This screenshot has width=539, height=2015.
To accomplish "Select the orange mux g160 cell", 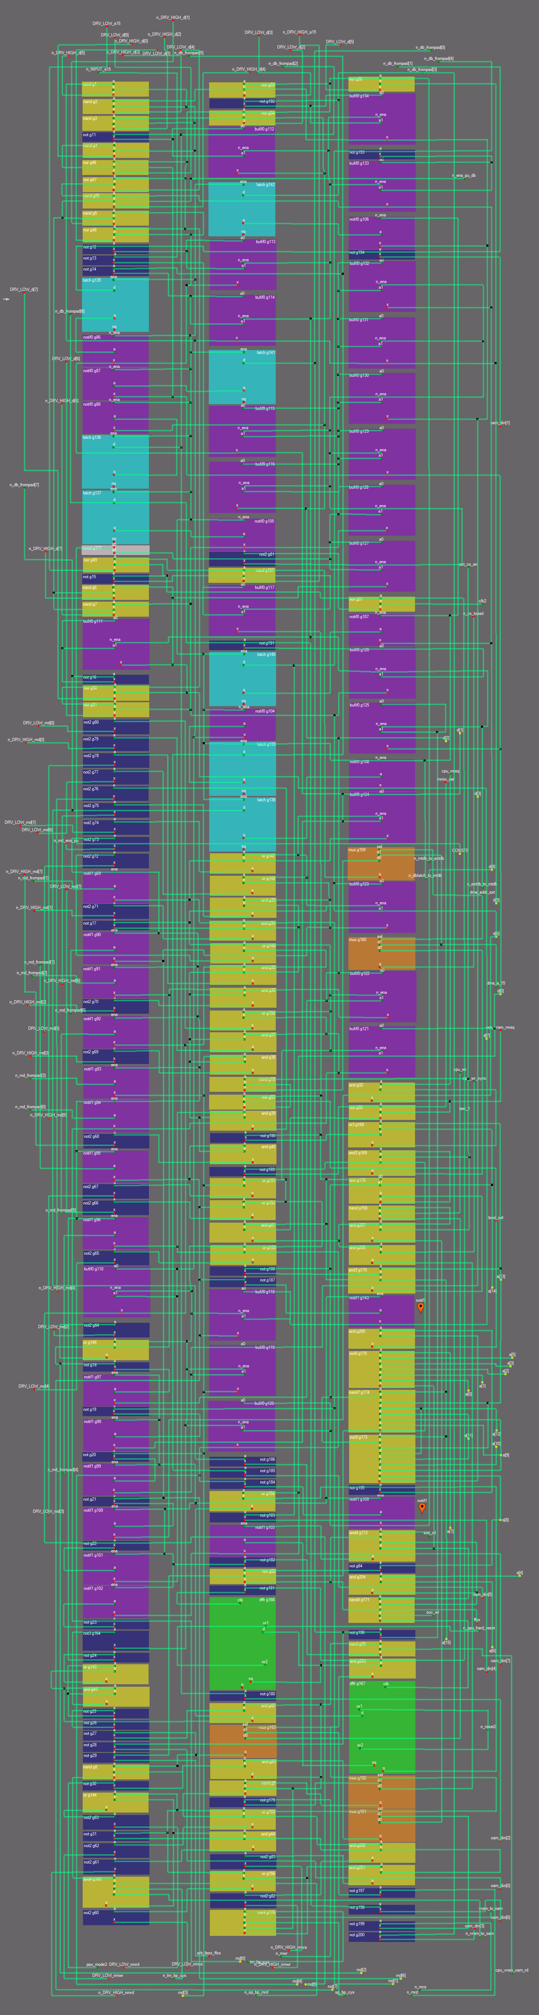I will [x=382, y=953].
